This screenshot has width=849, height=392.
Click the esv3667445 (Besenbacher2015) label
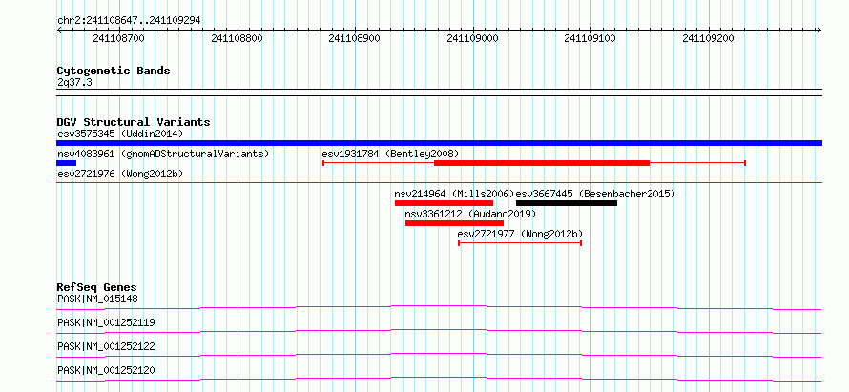pos(595,194)
